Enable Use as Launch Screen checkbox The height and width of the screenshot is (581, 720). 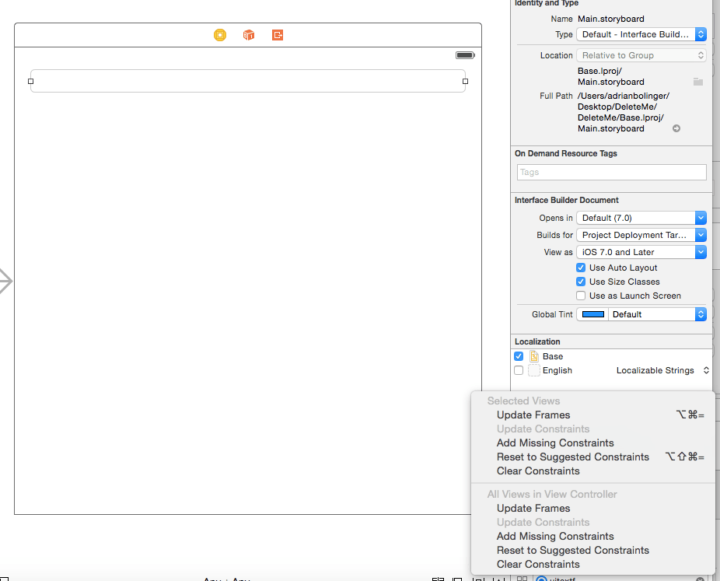click(581, 296)
